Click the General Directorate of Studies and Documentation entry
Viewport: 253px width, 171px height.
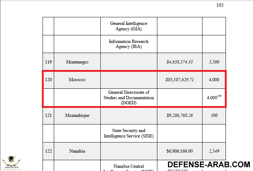pos(128,98)
